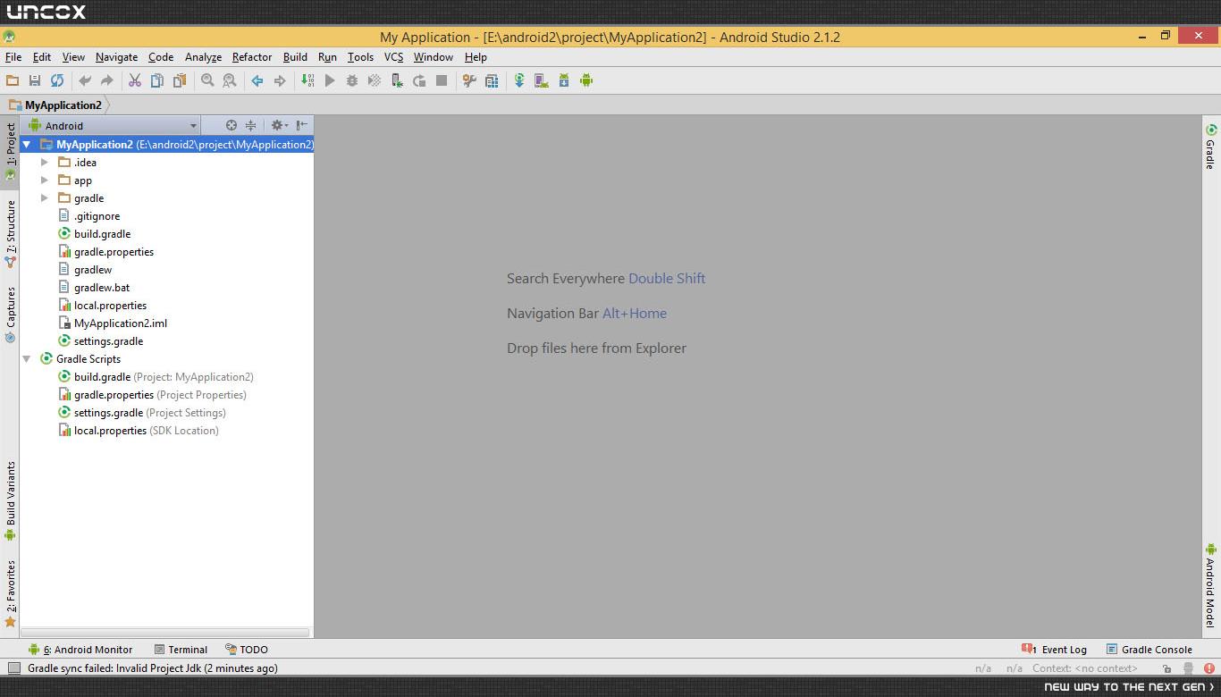Open the Gradle side panel
Screen dimensions: 1221x697
1211,147
